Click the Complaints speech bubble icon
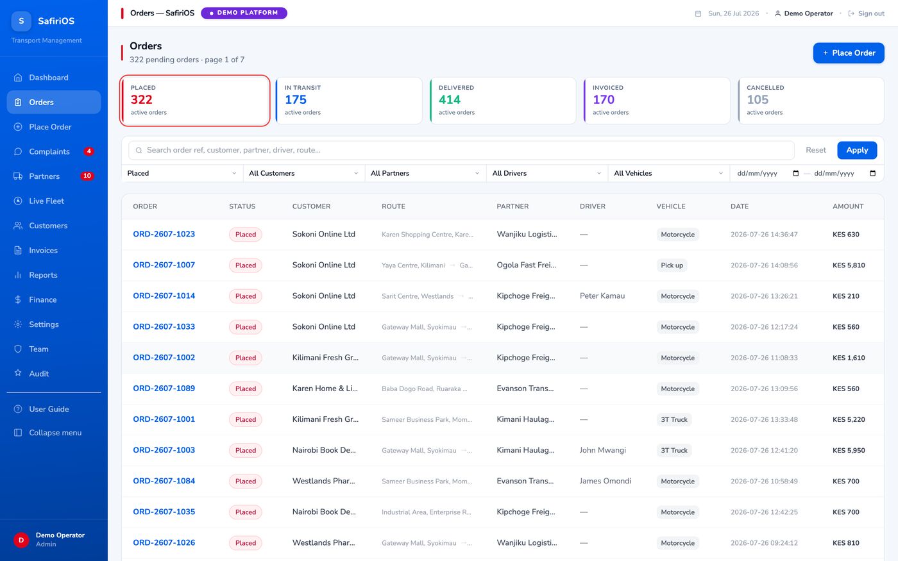 (18, 152)
